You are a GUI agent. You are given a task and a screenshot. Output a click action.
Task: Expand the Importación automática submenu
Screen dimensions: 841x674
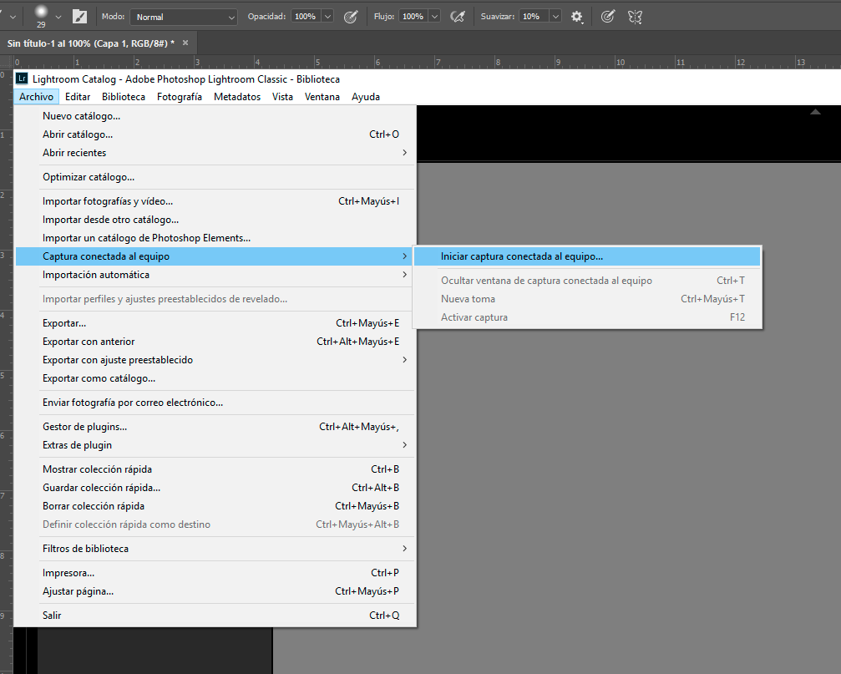[215, 275]
